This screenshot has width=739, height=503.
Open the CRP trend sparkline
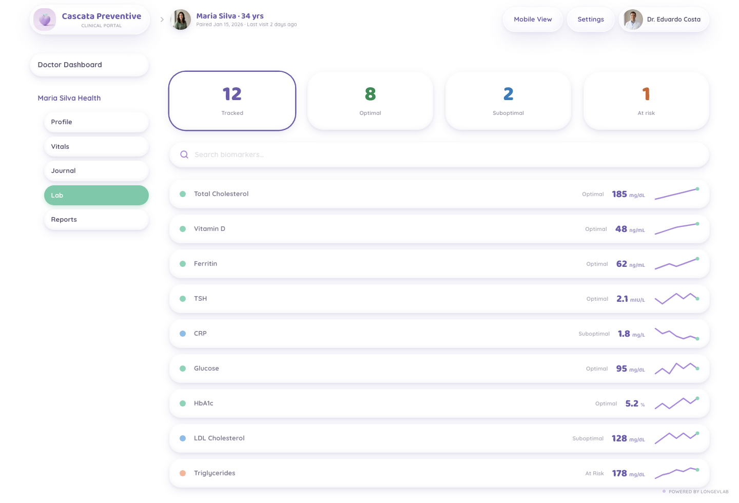[x=677, y=334]
